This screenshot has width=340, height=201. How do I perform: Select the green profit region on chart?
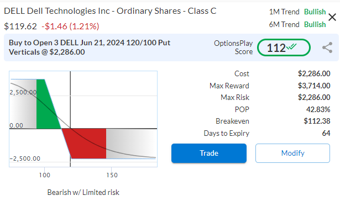(46, 104)
